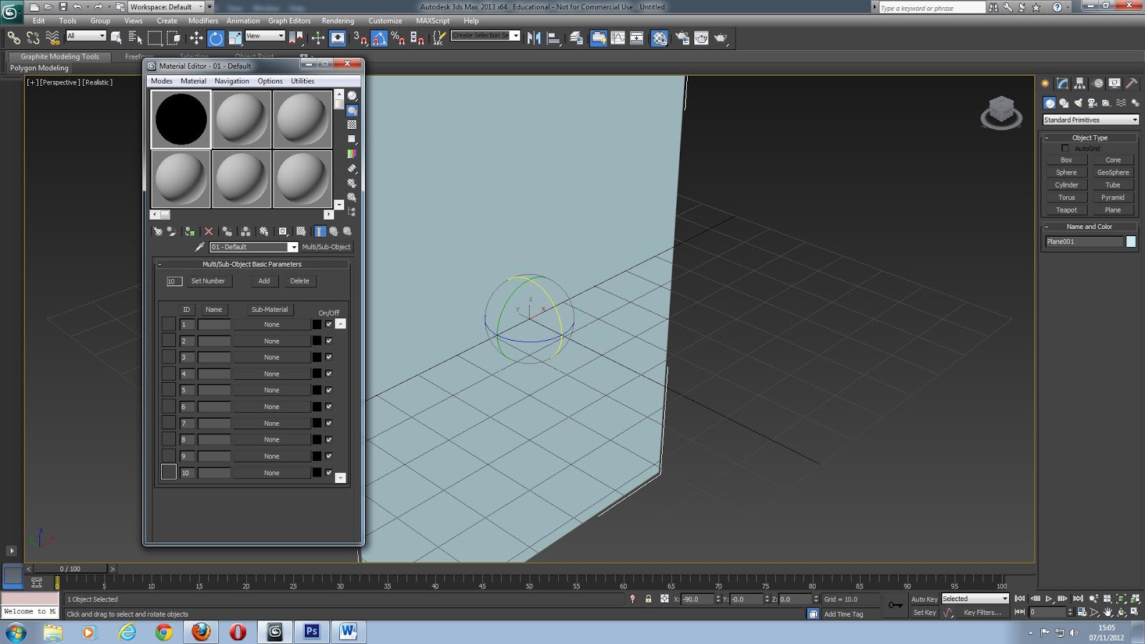This screenshot has width=1145, height=644.
Task: Disable the On/Off checkbox for sub-material ID 5
Action: pyautogui.click(x=328, y=390)
